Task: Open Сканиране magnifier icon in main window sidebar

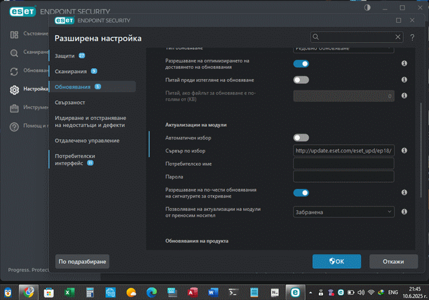Action: (x=14, y=53)
